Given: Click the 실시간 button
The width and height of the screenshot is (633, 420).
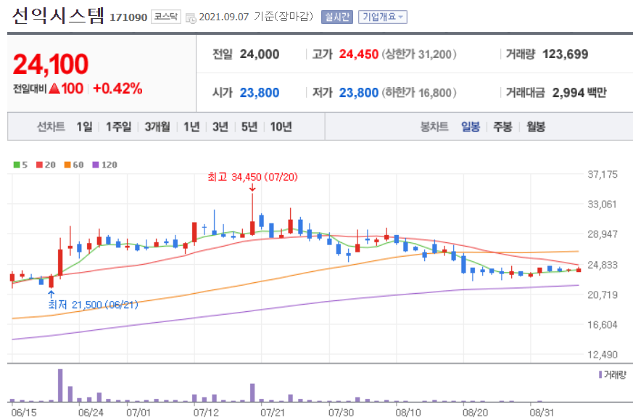Looking at the screenshot, I should [x=337, y=17].
